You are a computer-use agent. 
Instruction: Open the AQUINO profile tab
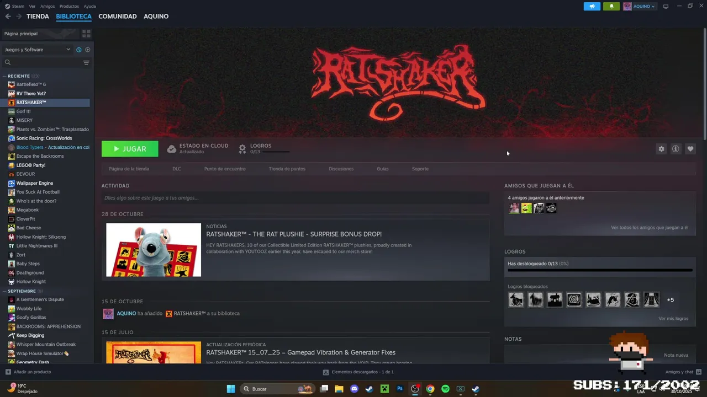click(156, 17)
